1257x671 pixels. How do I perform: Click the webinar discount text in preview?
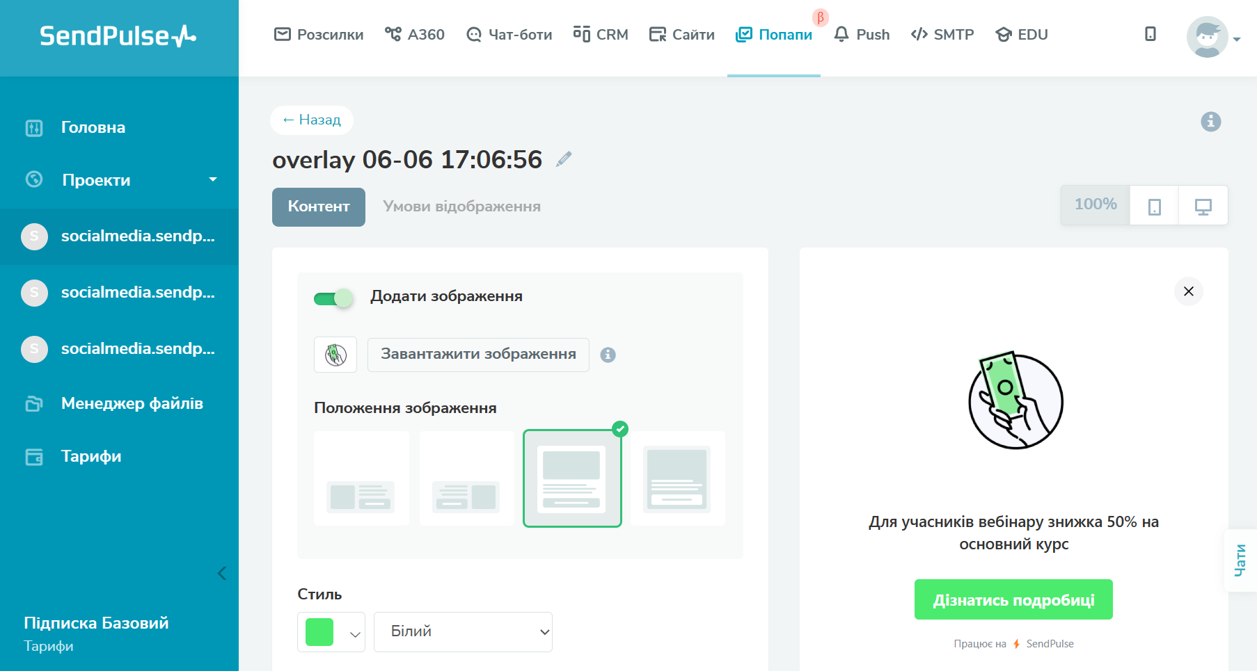coord(1013,533)
